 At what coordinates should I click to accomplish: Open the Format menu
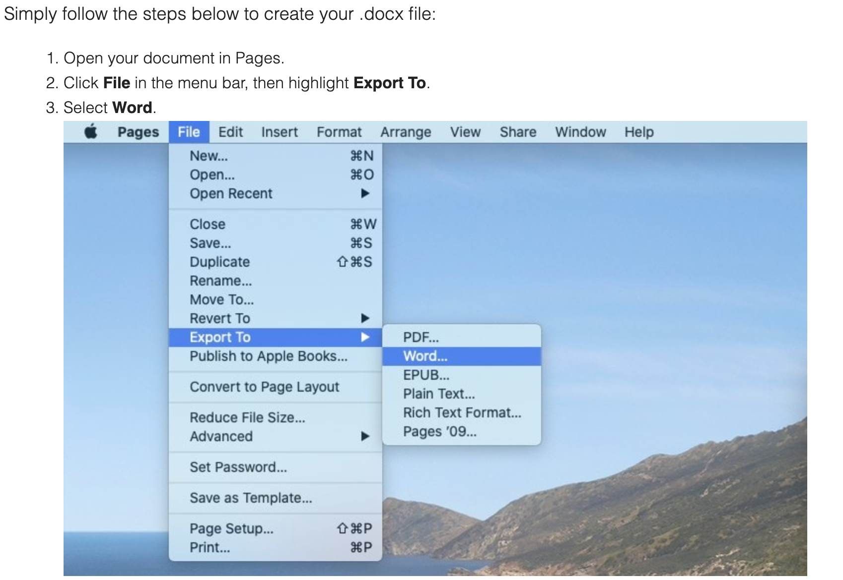point(339,132)
